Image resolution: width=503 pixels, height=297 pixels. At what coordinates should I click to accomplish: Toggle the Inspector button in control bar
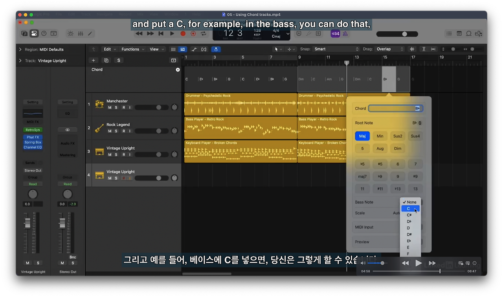click(34, 34)
